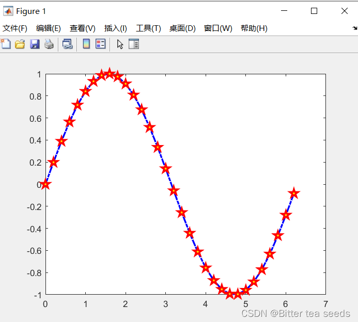Close the Figure 1 window
The image size is (358, 322).
(345, 11)
